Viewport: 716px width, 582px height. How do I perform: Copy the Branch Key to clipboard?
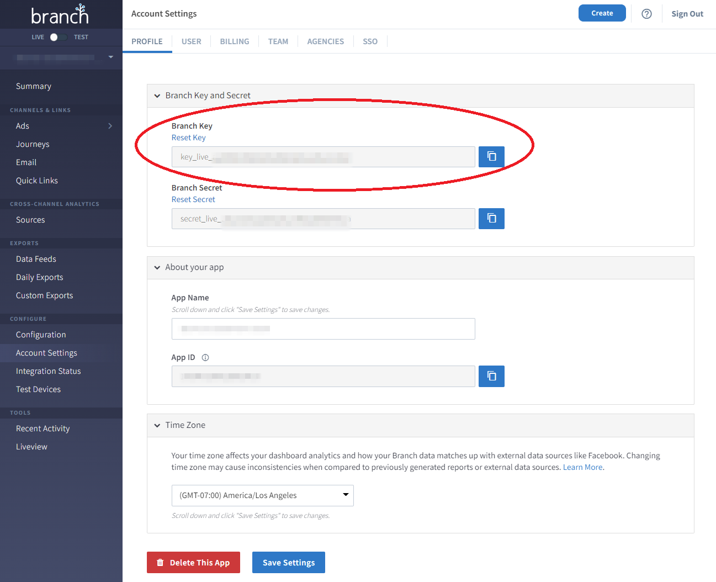click(x=491, y=156)
